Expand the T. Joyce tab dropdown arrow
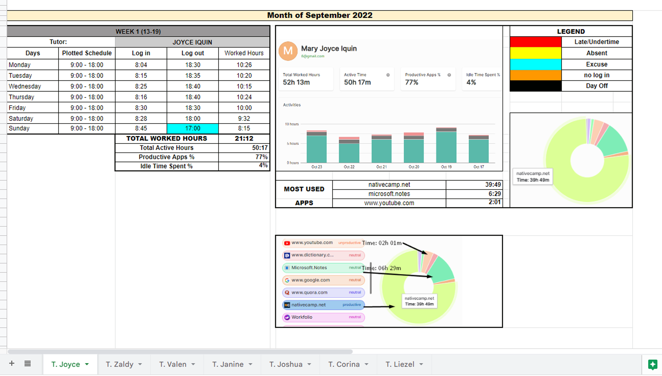The image size is (662, 376). (87, 364)
